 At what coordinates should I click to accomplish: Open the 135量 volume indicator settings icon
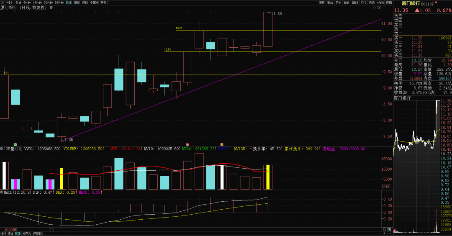[x=2, y=149]
